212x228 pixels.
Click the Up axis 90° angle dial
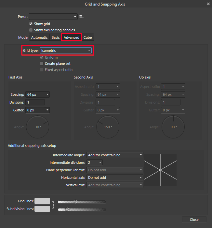tap(173, 127)
